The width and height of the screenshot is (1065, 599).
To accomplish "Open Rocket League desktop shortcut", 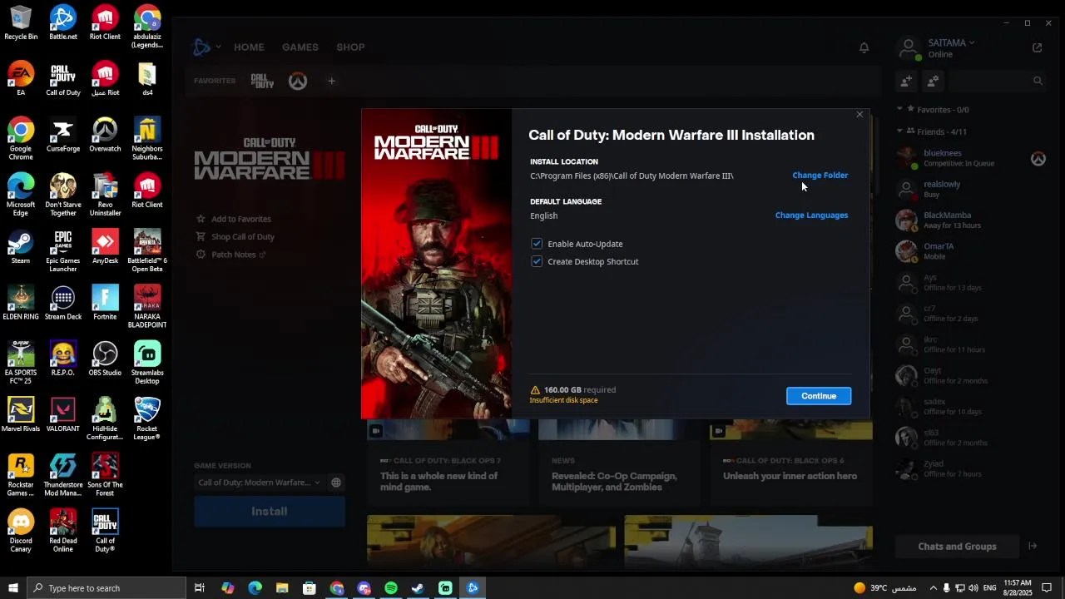I will pos(147,418).
